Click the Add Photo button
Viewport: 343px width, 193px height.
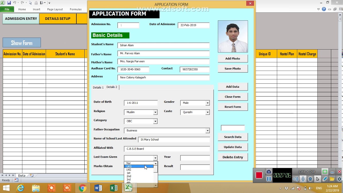pos(233,58)
